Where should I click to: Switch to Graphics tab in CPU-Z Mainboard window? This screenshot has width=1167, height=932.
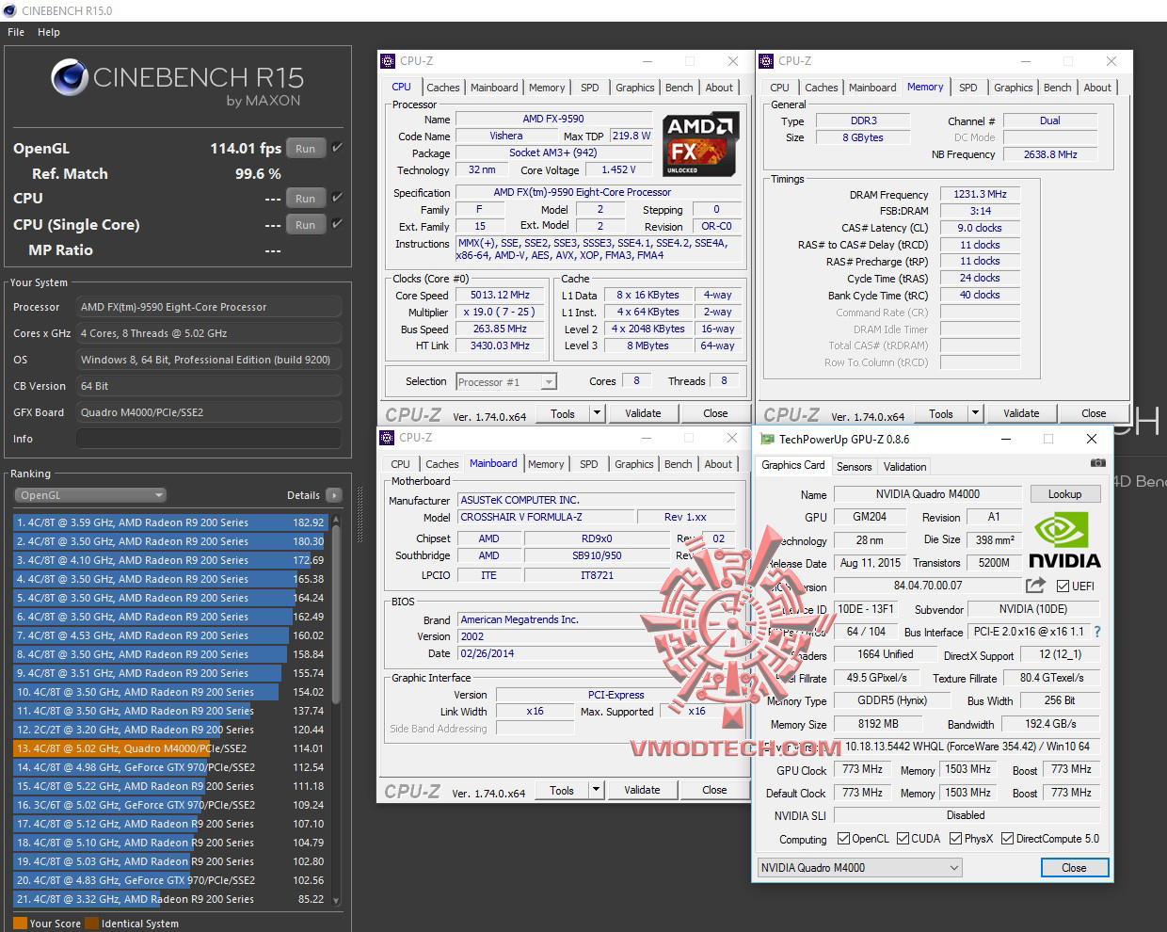(x=633, y=464)
